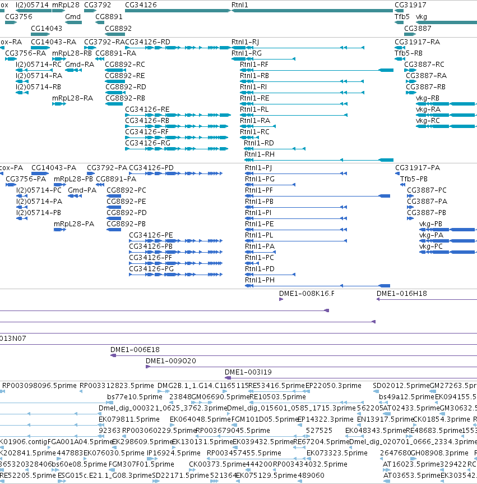Select protein Rtnl1-PF label

pyautogui.click(x=259, y=190)
